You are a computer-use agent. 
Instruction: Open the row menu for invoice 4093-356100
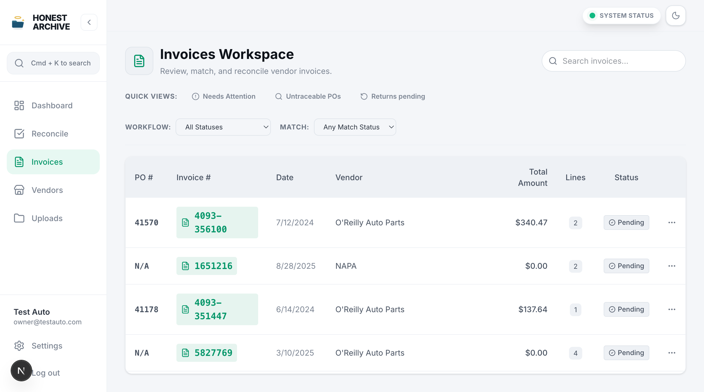coord(672,223)
